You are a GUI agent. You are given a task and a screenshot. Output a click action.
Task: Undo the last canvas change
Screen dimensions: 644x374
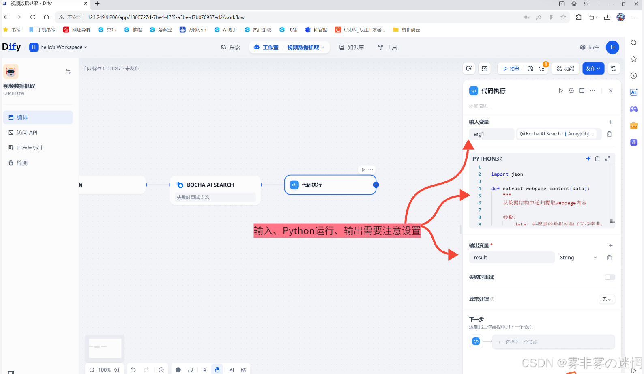click(133, 370)
